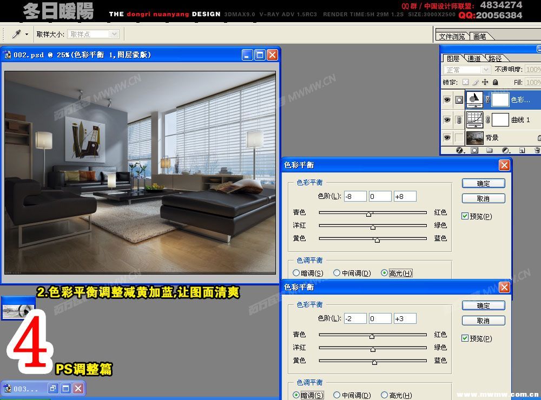Hide the 色彩 adjustment layer eye

tap(447, 99)
